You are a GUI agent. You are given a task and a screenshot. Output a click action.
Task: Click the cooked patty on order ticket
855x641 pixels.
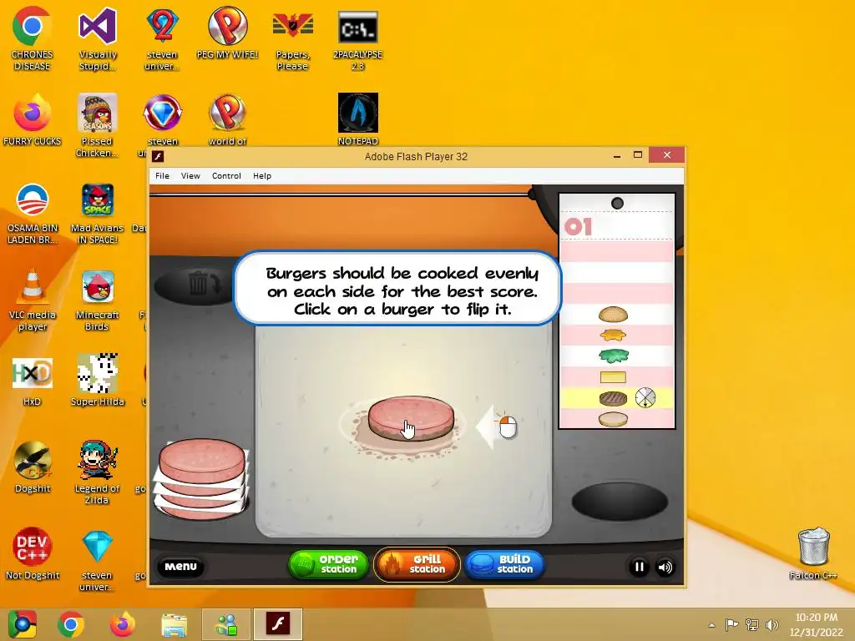(613, 398)
